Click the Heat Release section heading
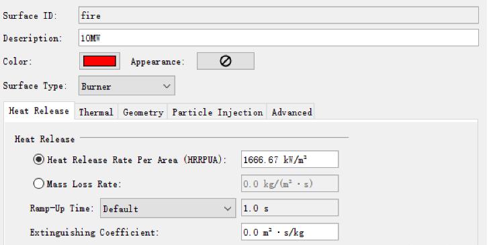Viewport: 495px width, 245px height. click(x=44, y=139)
